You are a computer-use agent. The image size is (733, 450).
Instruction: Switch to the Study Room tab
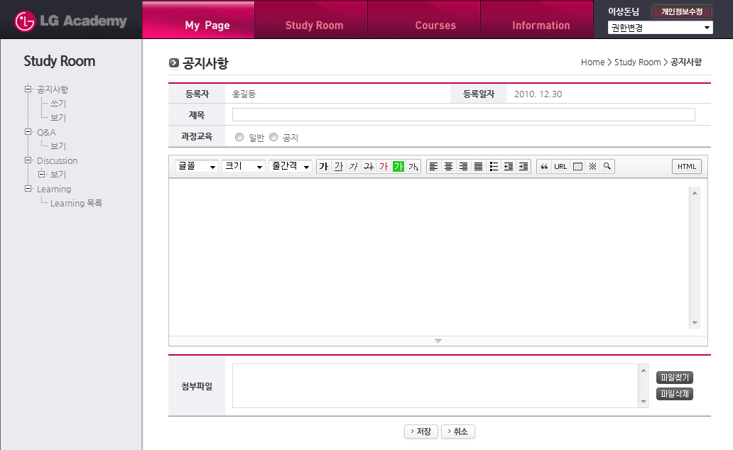coord(314,26)
